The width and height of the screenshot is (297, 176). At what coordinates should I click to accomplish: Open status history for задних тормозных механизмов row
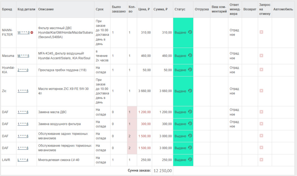click(x=190, y=136)
